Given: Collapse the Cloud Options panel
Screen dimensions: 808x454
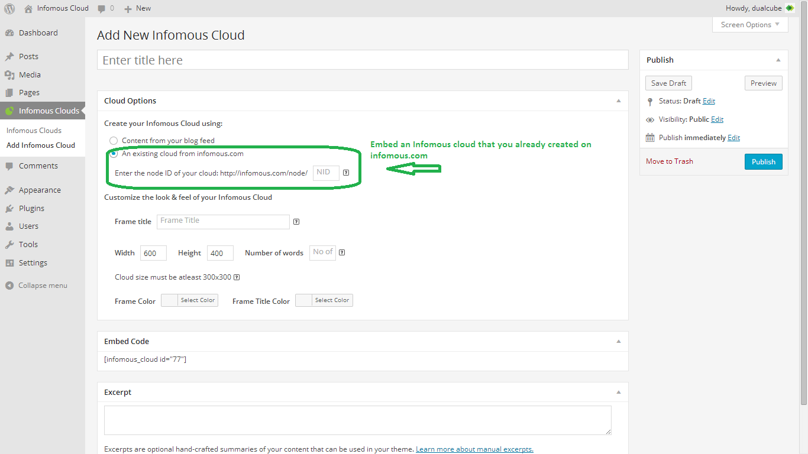Looking at the screenshot, I should click(x=619, y=101).
